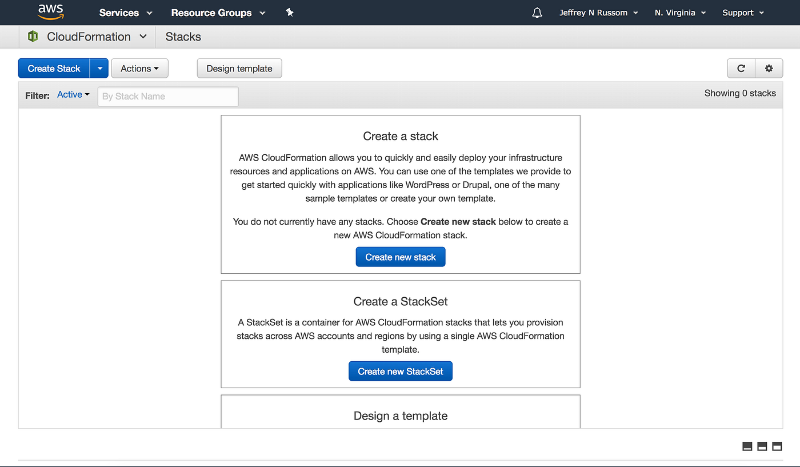Screen dimensions: 800x467
Task: Switch to the split-pane half view
Action: pyautogui.click(x=762, y=446)
